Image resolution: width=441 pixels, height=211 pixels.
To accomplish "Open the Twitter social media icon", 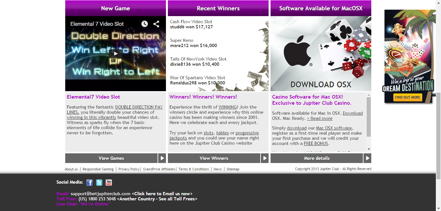I will point(99,183).
